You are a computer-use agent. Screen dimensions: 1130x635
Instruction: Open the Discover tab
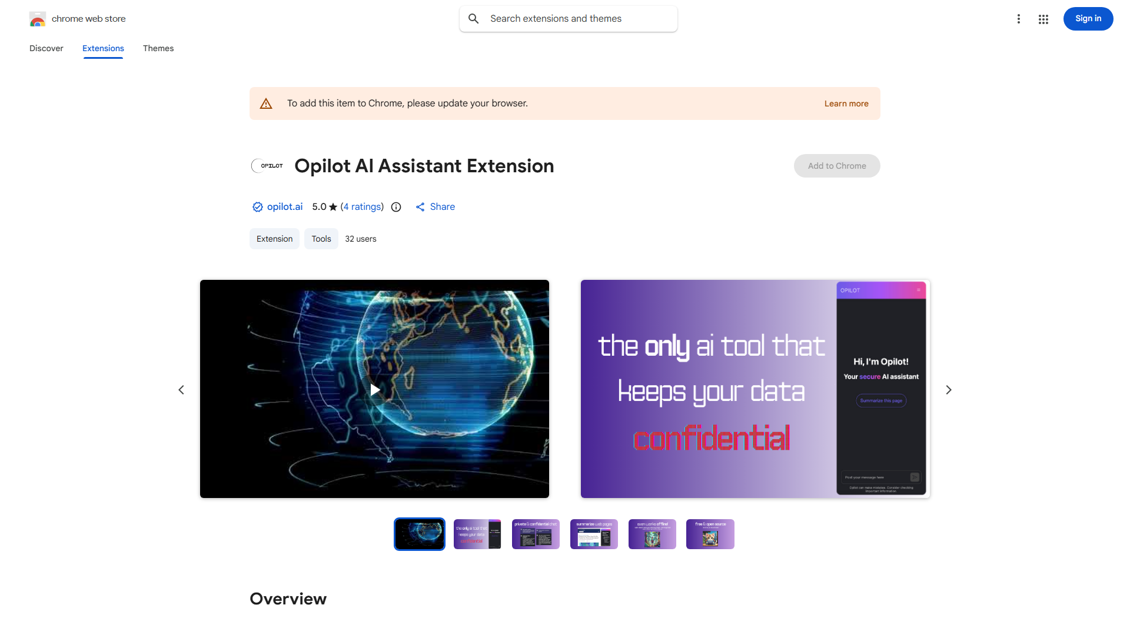(x=46, y=48)
